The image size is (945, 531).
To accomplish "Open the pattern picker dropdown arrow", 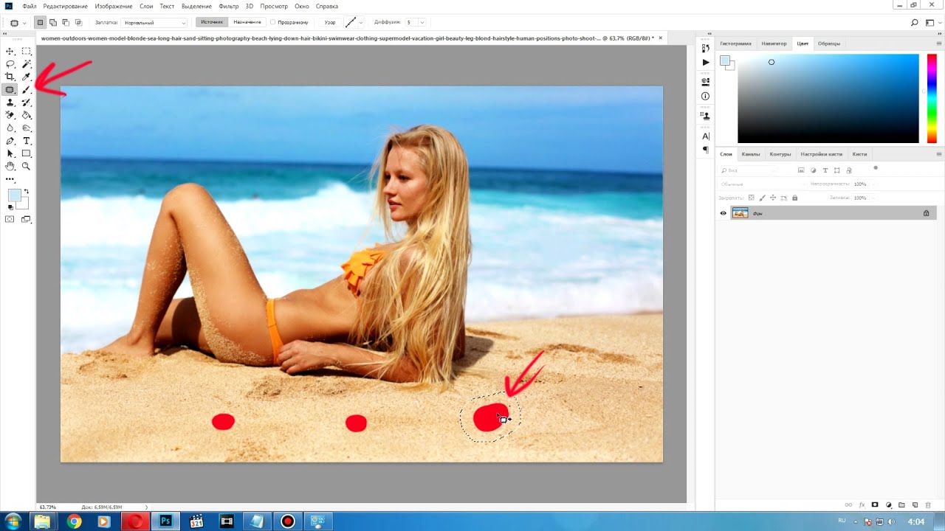I will pyautogui.click(x=361, y=23).
